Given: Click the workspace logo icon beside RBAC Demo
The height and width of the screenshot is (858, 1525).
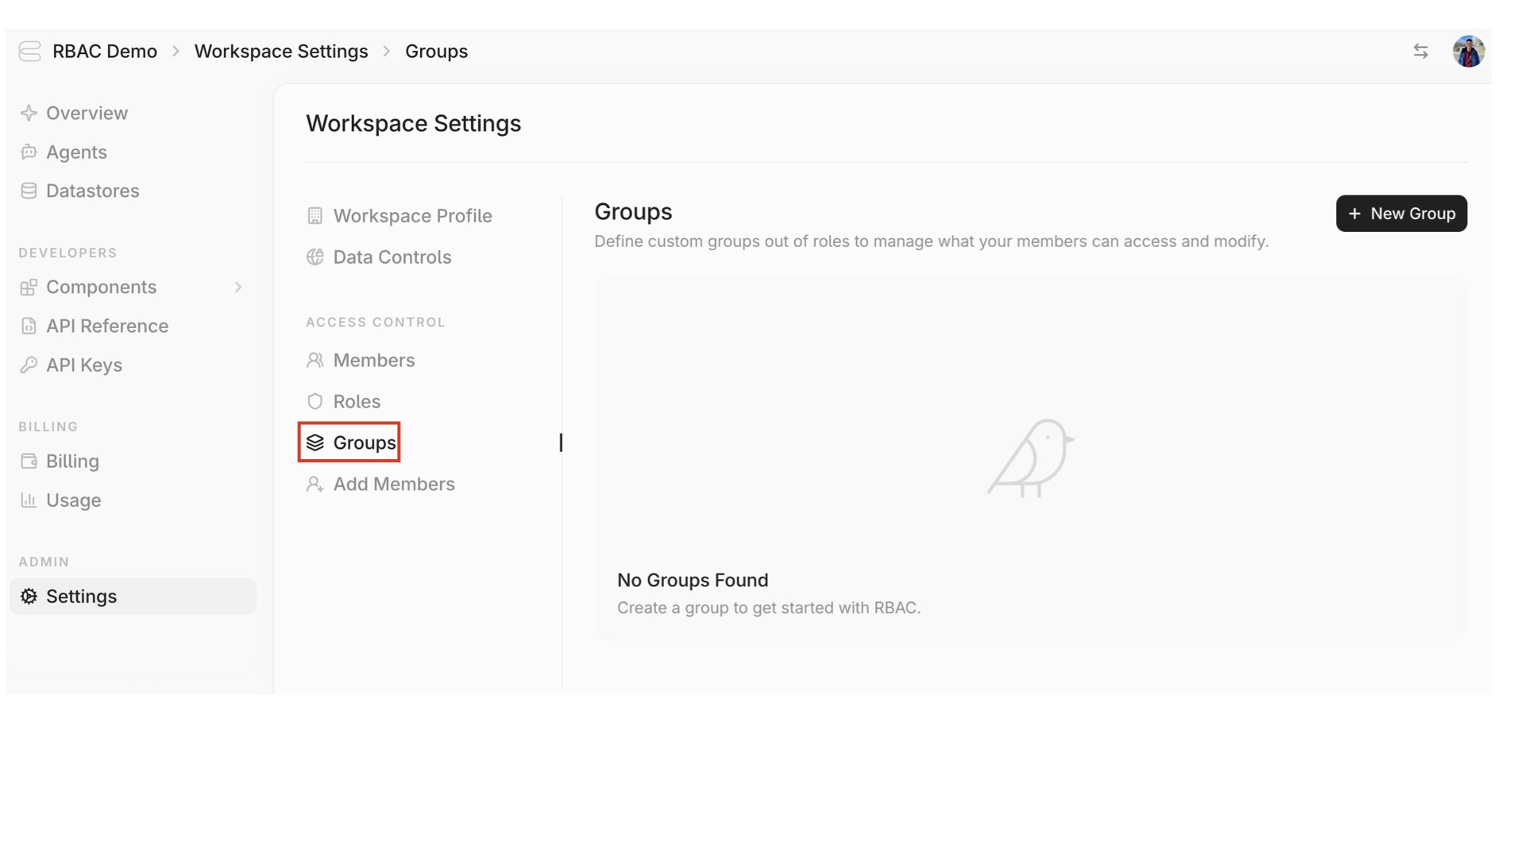Looking at the screenshot, I should point(29,52).
